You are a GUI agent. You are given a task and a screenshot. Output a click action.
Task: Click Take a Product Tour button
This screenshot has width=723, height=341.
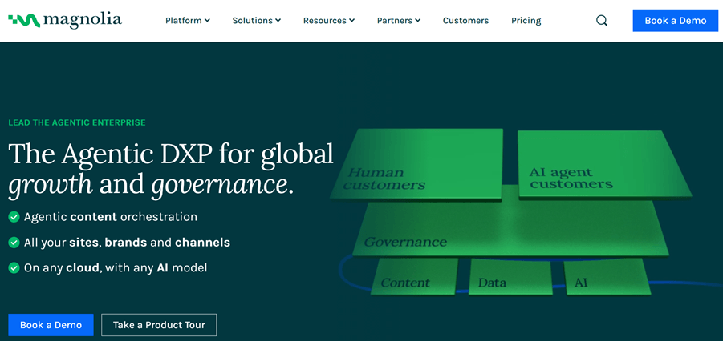tap(159, 325)
